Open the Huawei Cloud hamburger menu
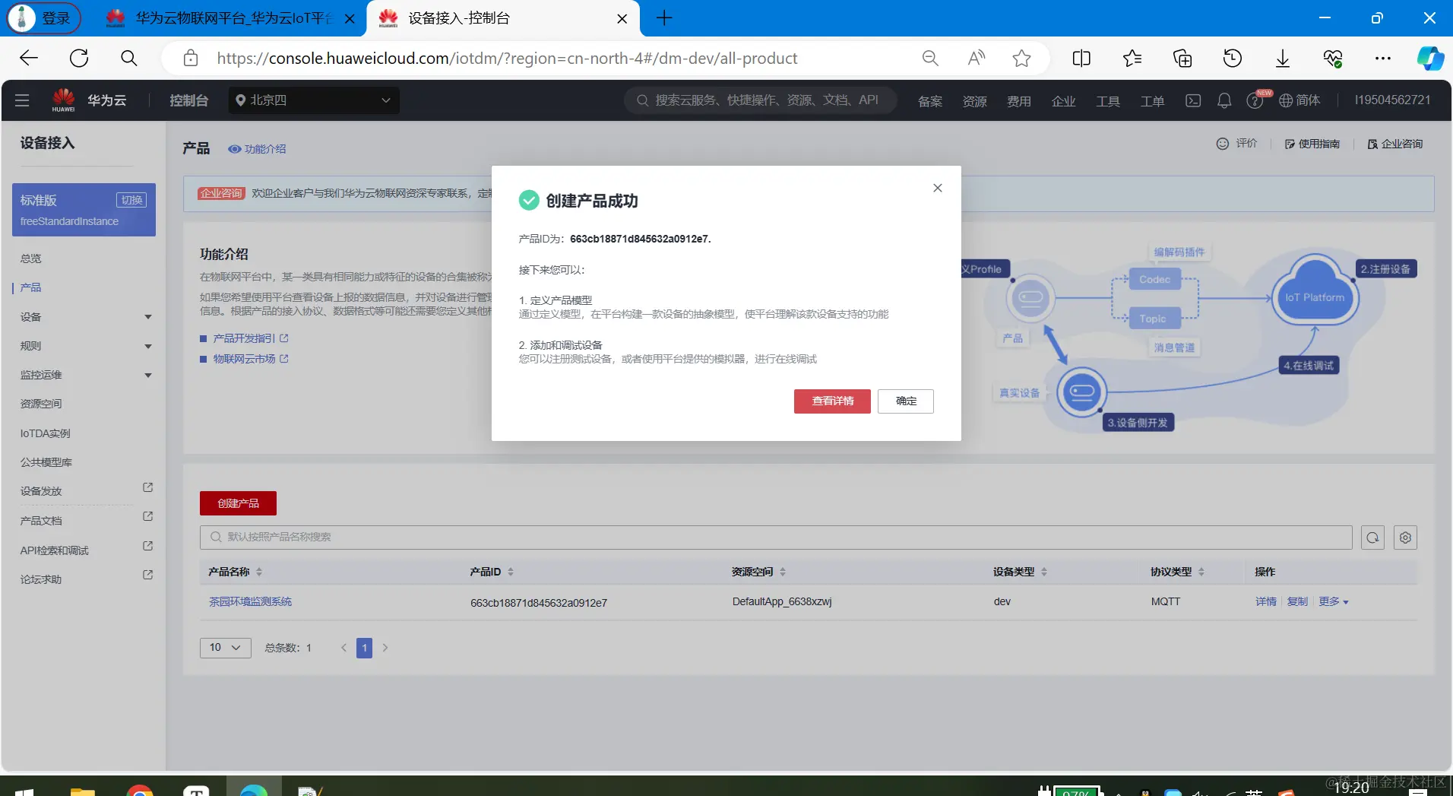 click(x=22, y=100)
